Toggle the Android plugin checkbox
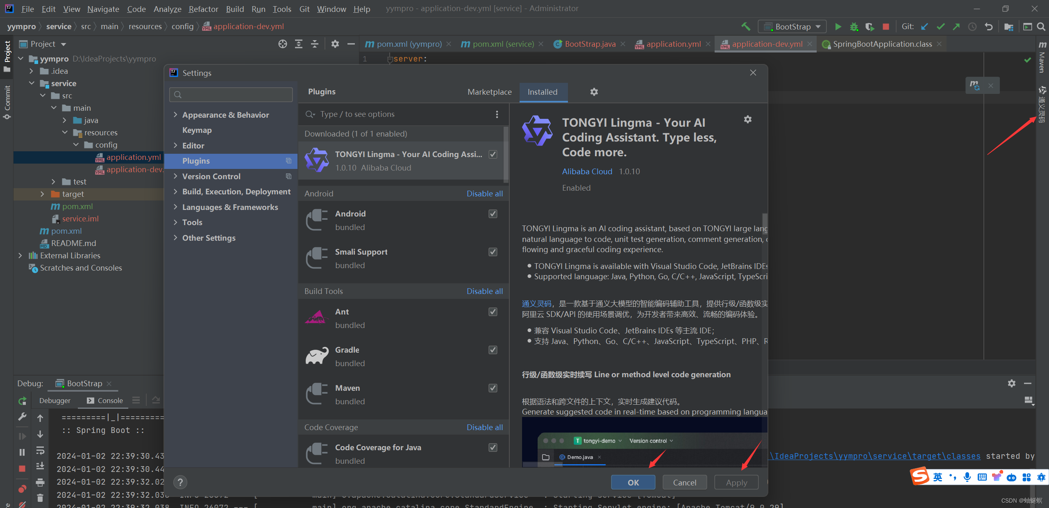 [x=493, y=214]
